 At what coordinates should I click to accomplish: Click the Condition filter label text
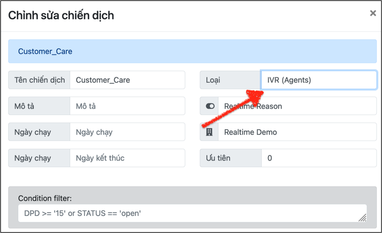[x=45, y=198]
